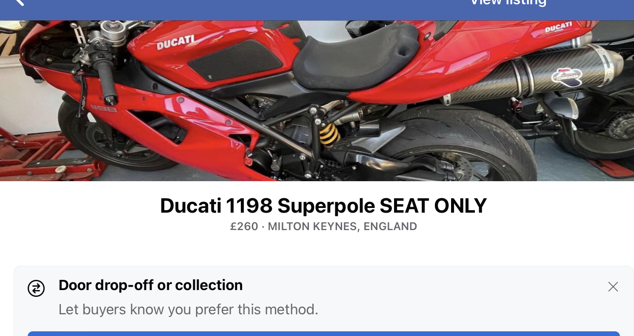The width and height of the screenshot is (634, 336).
Task: Dismiss the door drop-off suggestion card
Action: pos(613,287)
